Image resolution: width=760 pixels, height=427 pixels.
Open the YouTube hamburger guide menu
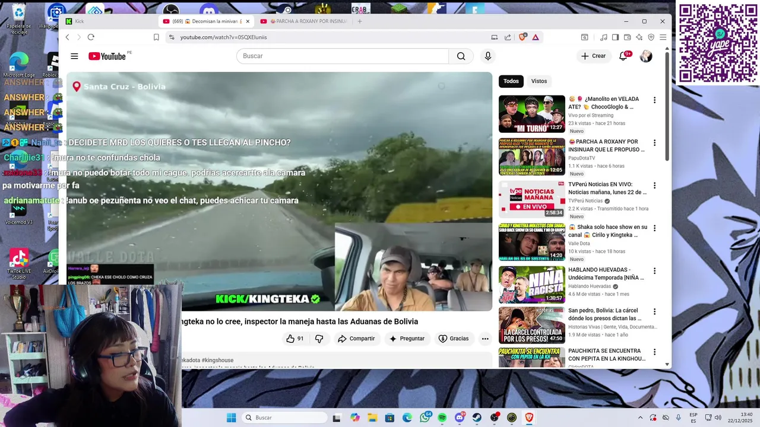(x=74, y=56)
